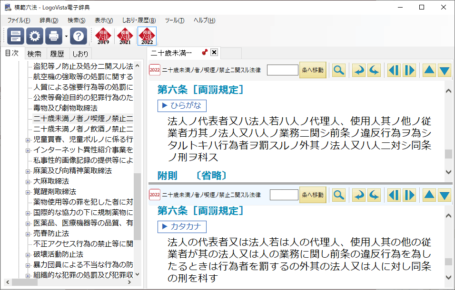Expand 国際的な協力の下に規制薬物 tree node

tap(28, 213)
